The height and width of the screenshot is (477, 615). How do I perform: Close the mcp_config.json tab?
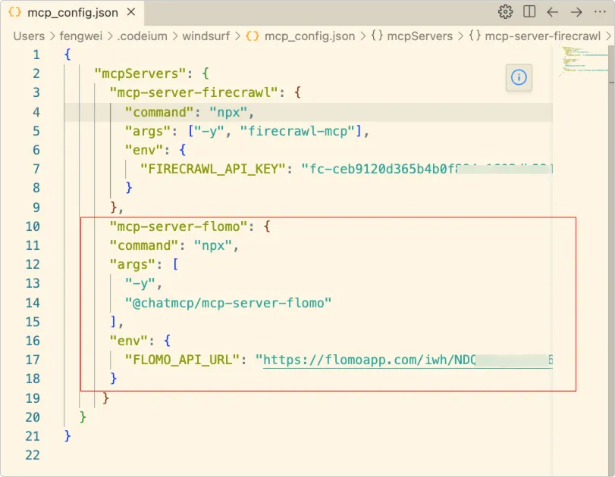[x=131, y=12]
